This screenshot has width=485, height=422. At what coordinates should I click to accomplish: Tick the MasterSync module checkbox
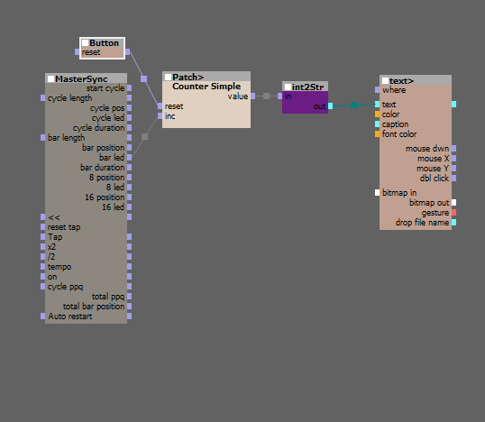coord(51,78)
